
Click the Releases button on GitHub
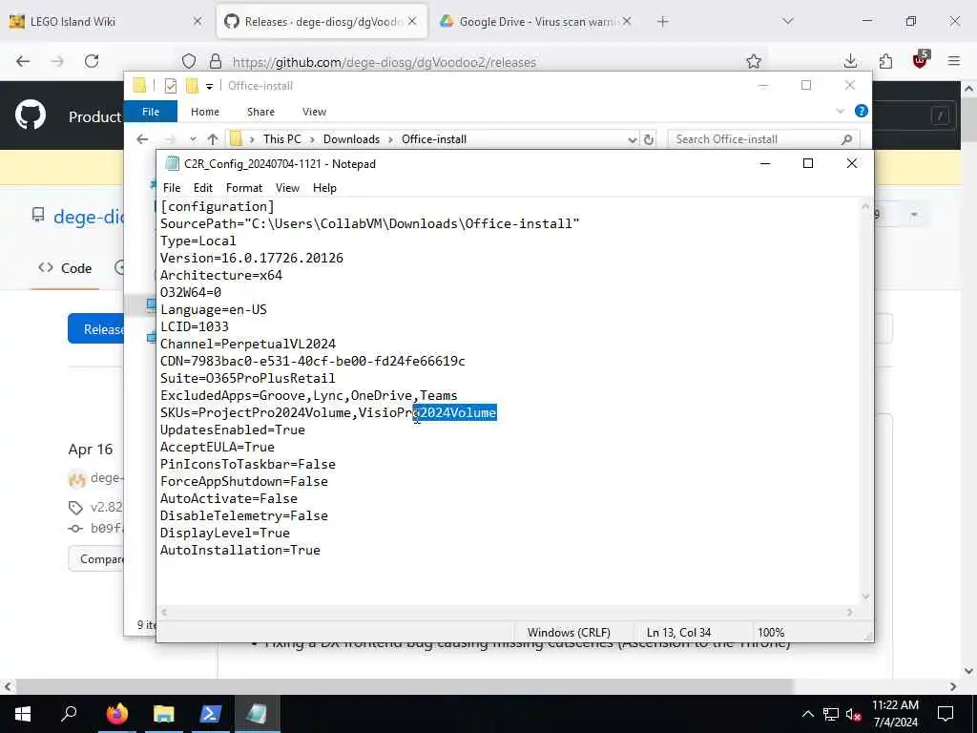96,328
